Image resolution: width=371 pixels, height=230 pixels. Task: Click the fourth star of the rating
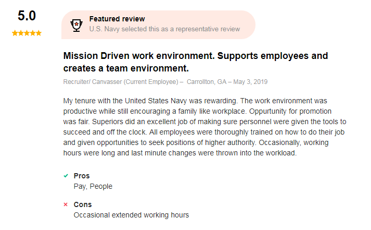33,33
